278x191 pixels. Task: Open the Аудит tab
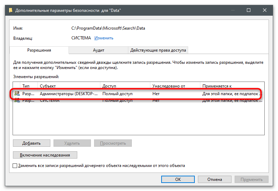99,50
